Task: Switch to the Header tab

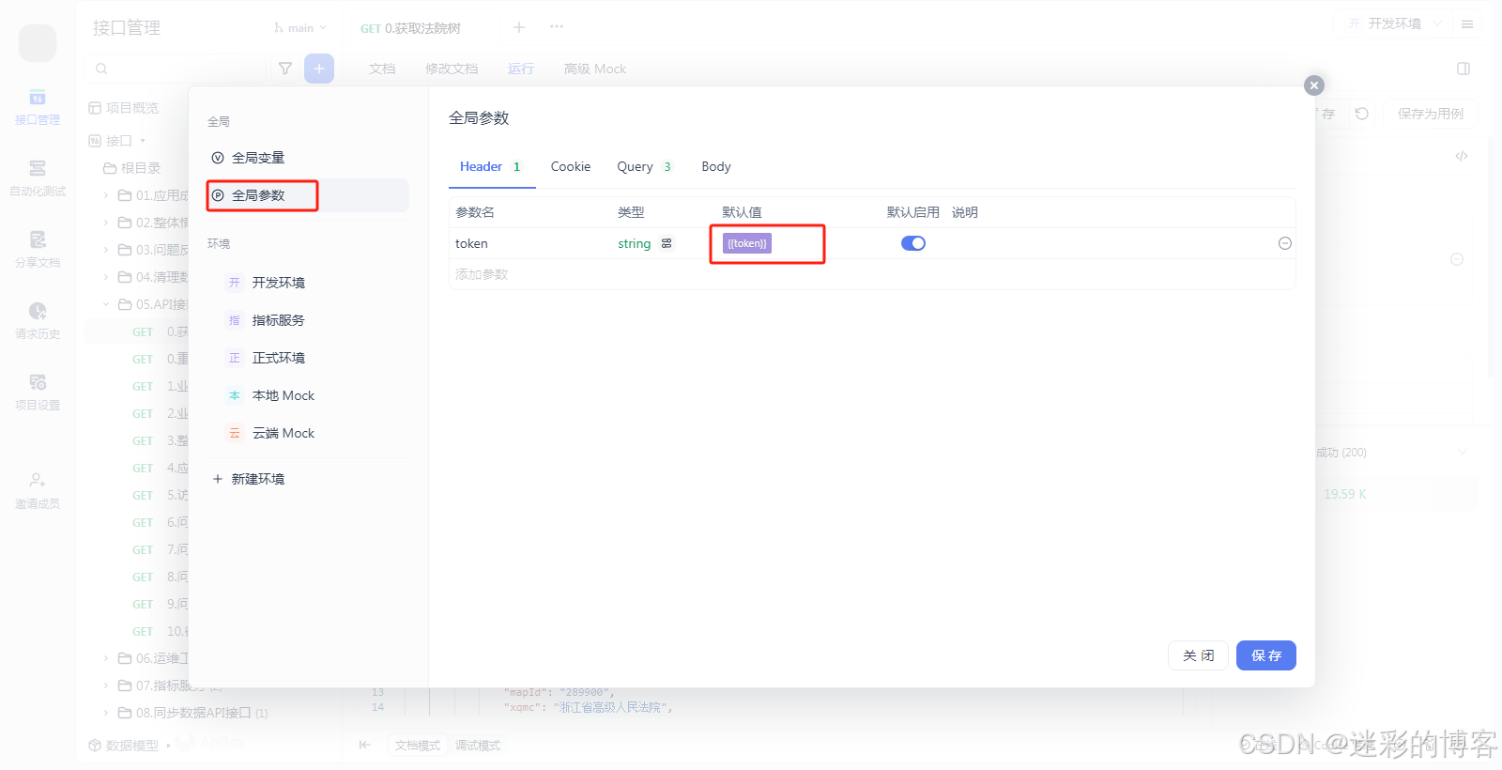Action: 492,166
